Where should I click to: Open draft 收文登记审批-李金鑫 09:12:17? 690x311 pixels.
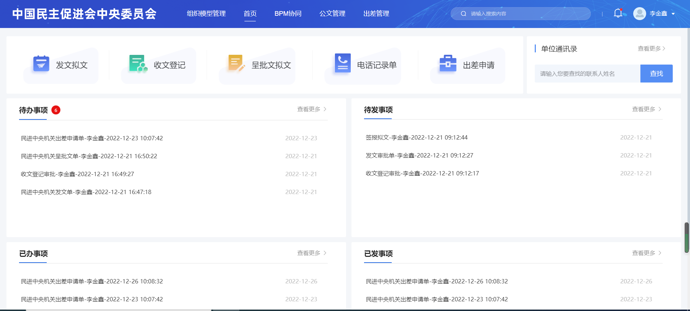[x=422, y=173]
